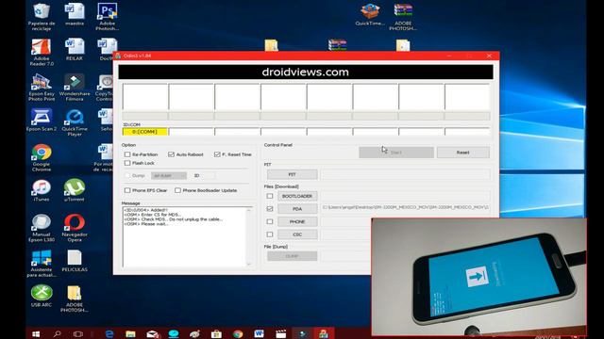
Task: Click the Windows Start button on taskbar
Action: (36, 334)
